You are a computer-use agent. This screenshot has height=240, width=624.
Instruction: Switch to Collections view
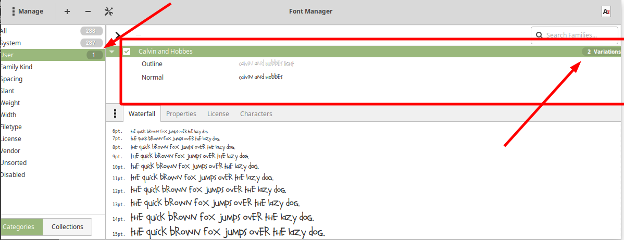67,227
